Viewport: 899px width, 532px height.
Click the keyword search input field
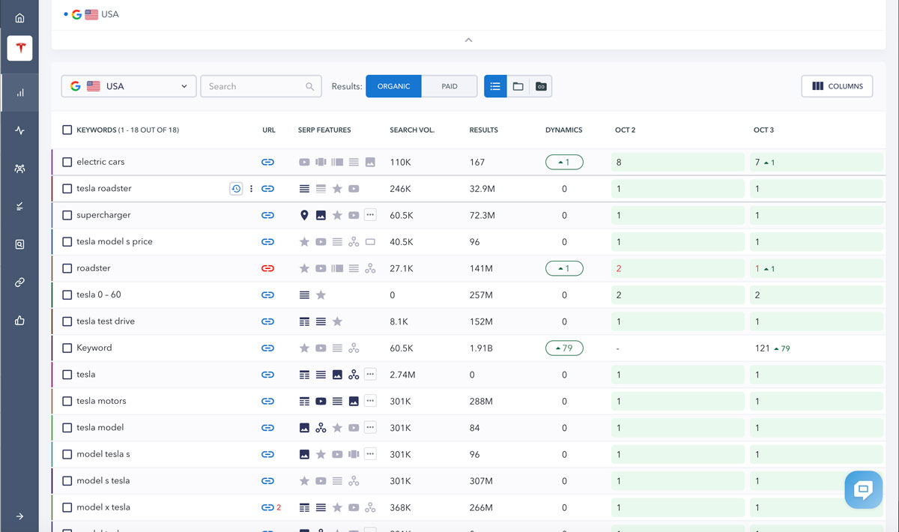261,86
